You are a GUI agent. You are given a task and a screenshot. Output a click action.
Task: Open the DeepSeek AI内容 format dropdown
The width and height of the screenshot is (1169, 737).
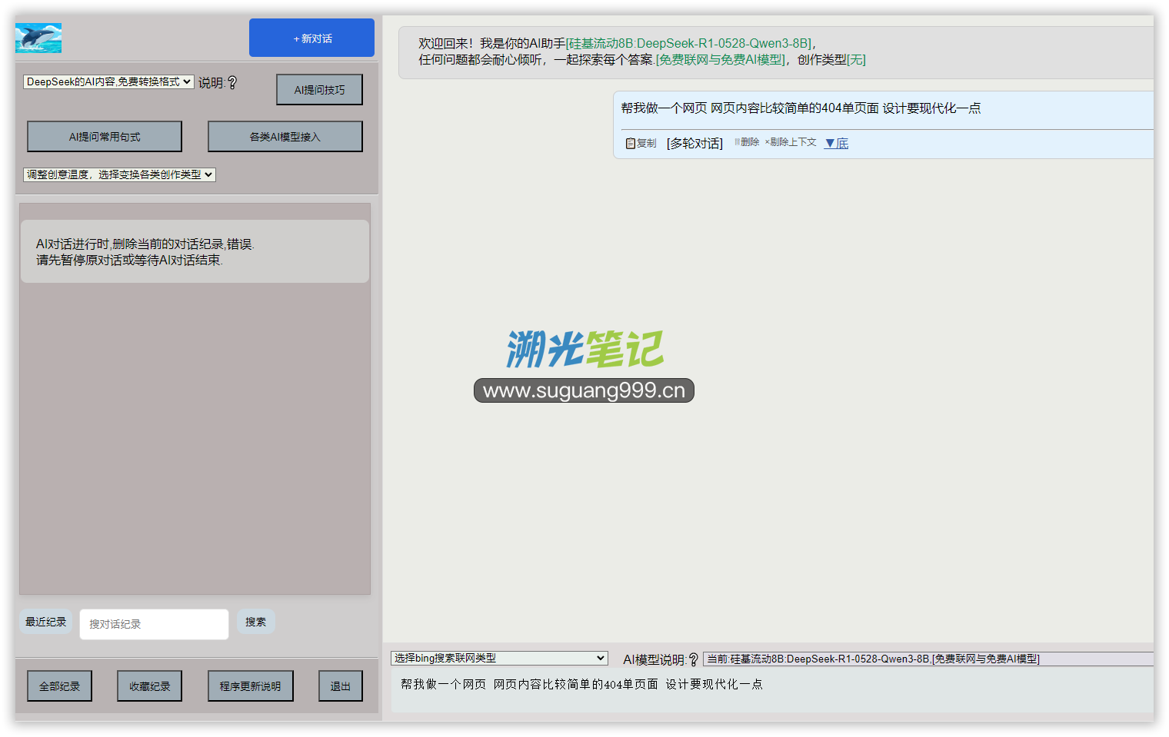(x=108, y=81)
